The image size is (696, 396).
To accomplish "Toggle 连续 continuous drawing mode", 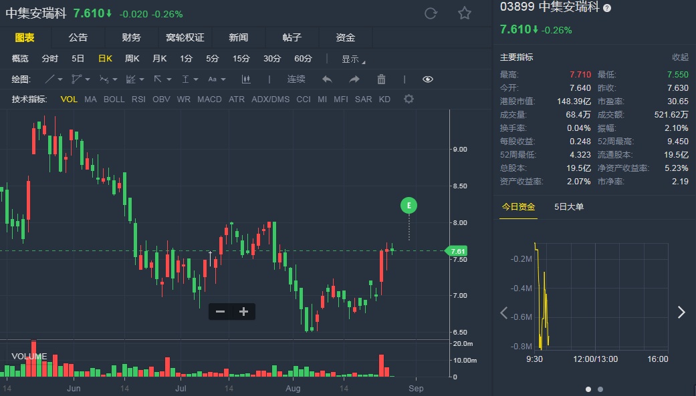I will coord(296,79).
